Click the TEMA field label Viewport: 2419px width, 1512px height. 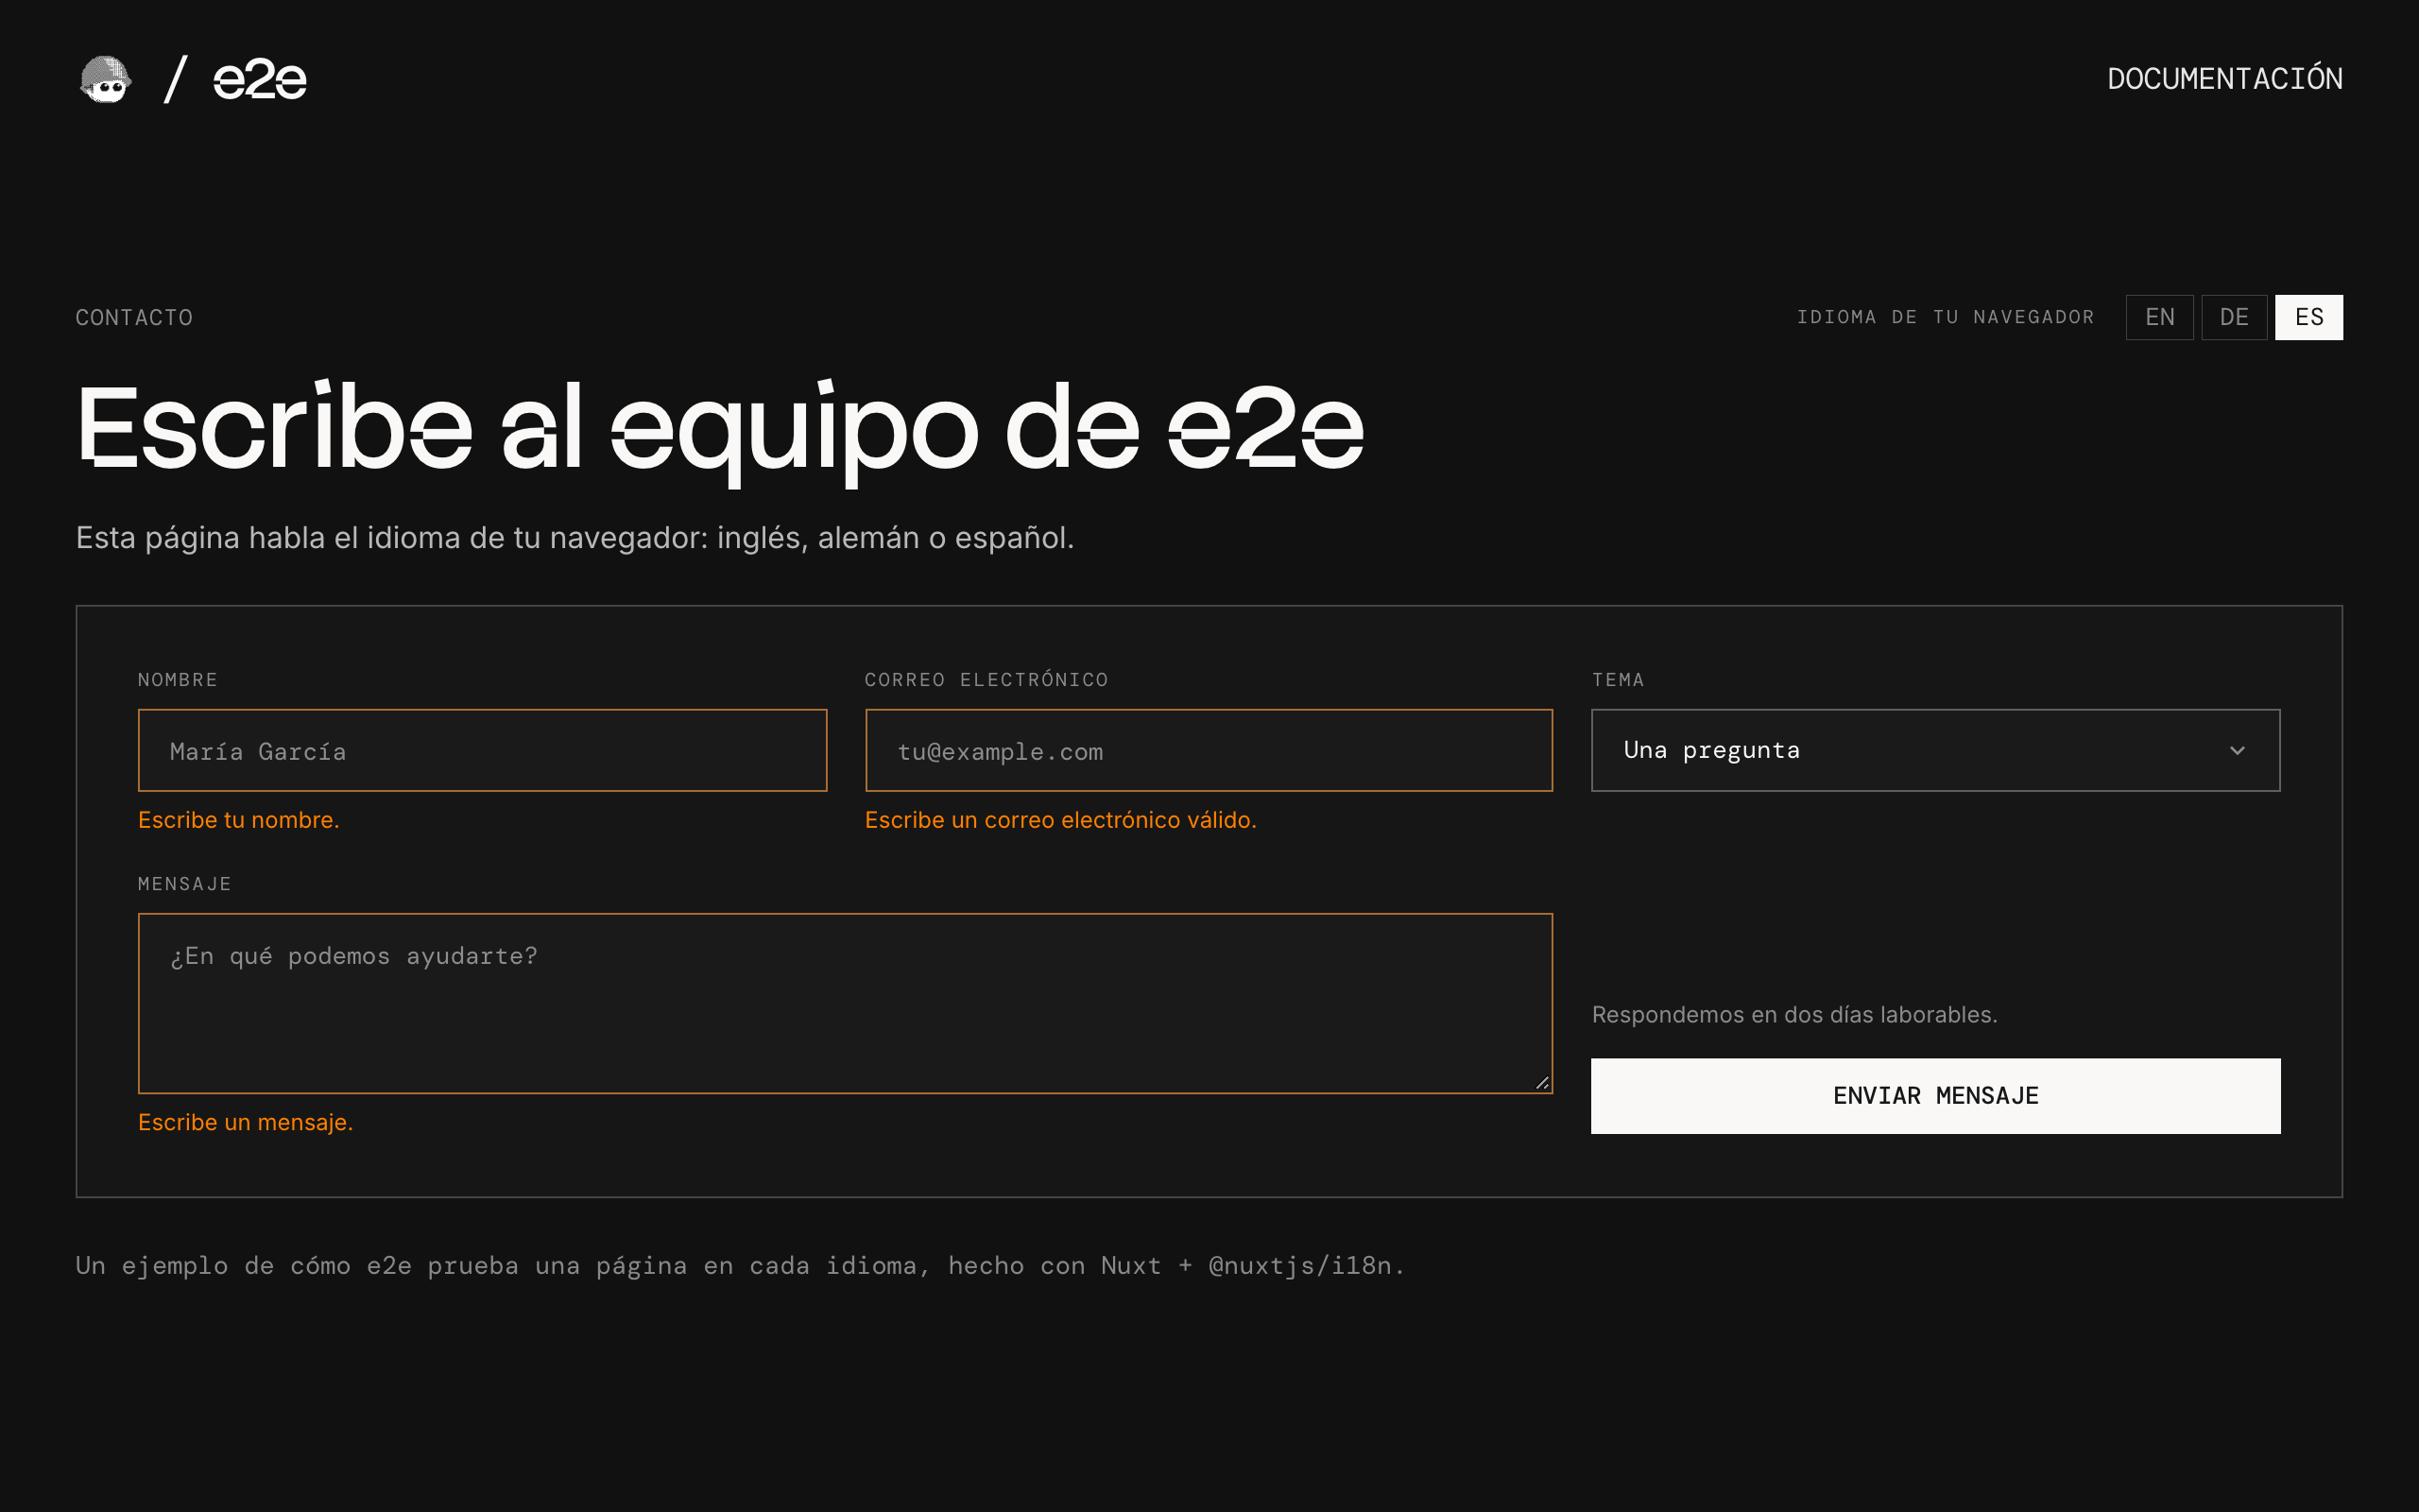point(1618,680)
